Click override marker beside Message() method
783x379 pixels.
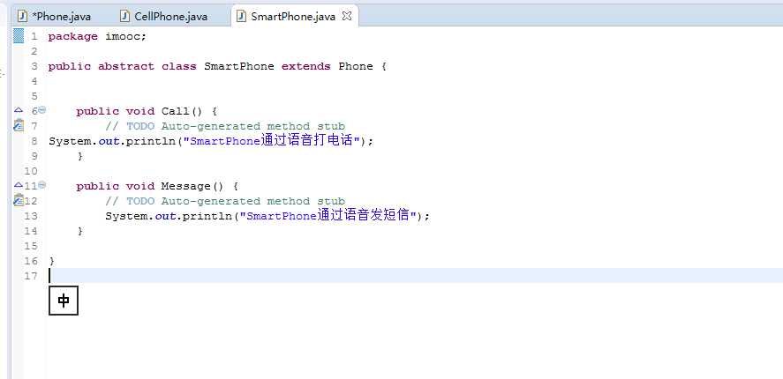click(x=19, y=186)
